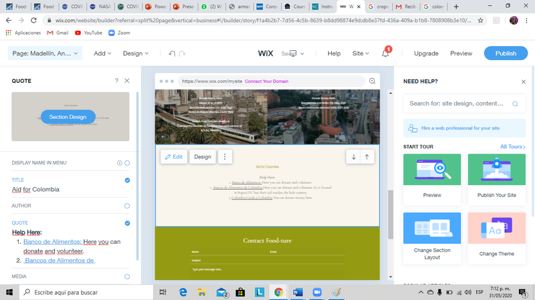Image resolution: width=535 pixels, height=300 pixels.
Task: Enable the Media field toggle
Action: pyautogui.click(x=127, y=277)
